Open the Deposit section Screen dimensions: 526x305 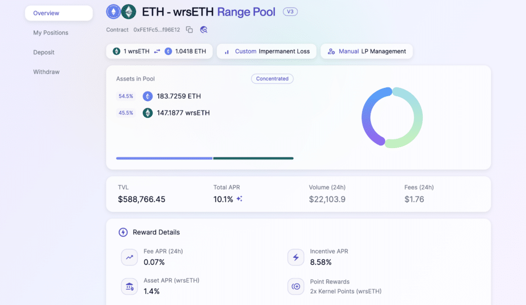(44, 52)
